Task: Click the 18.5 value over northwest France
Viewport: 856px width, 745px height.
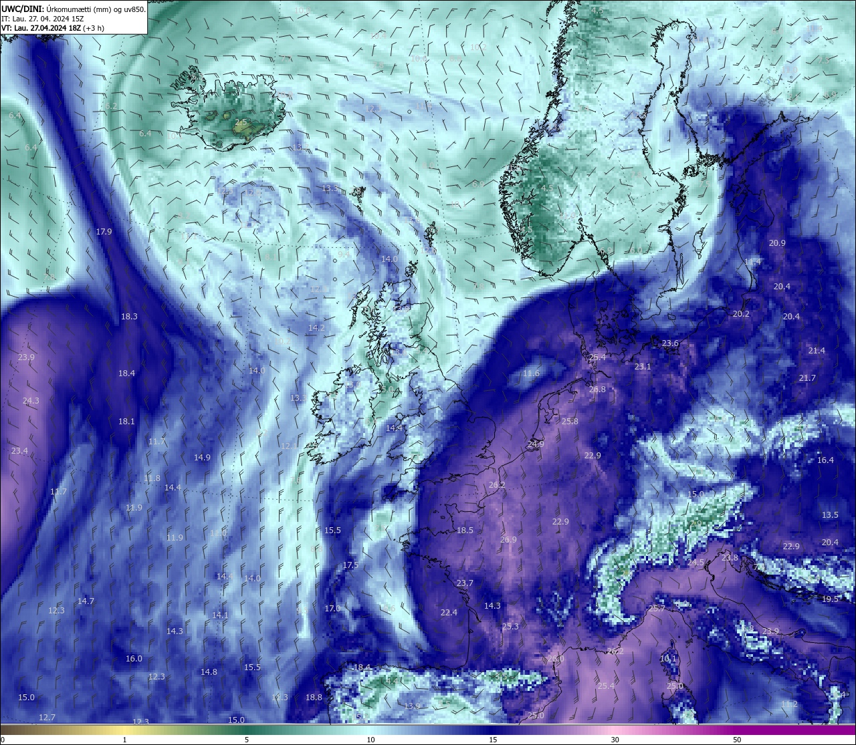Action: 465,531
